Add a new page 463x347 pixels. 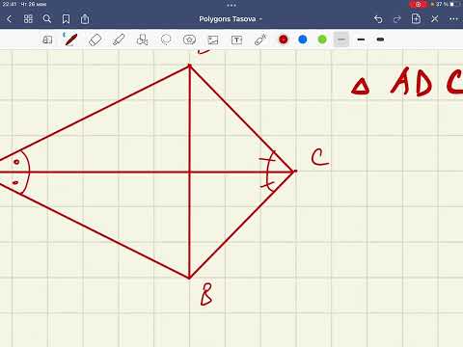click(416, 18)
